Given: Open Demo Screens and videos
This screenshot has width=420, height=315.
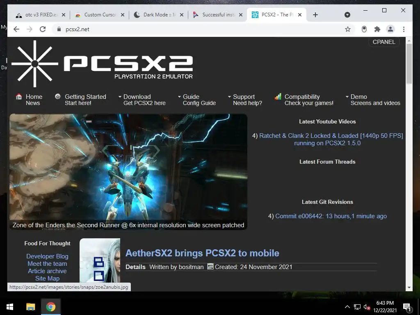Looking at the screenshot, I should [x=375, y=100].
